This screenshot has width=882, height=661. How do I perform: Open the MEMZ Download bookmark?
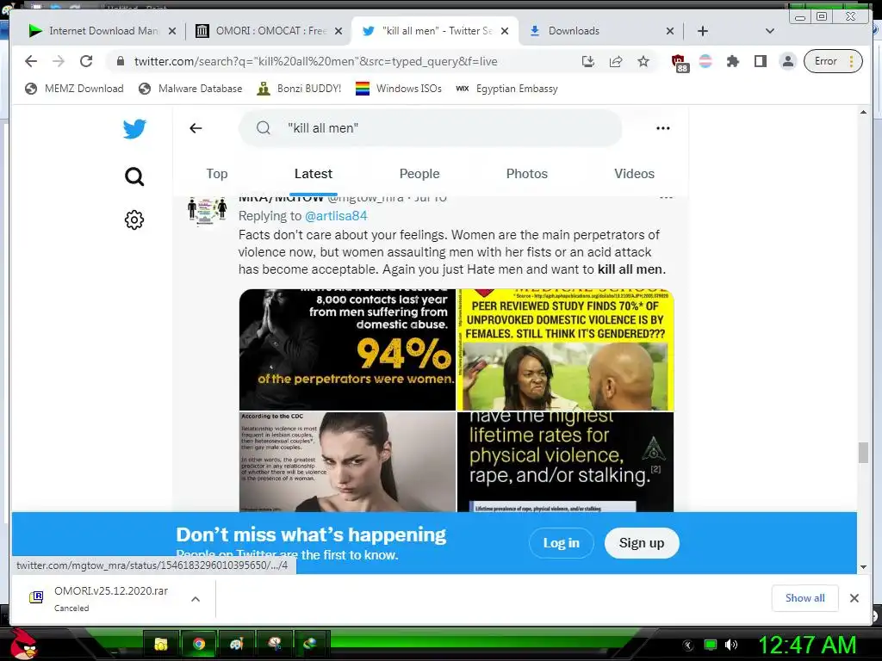click(74, 89)
